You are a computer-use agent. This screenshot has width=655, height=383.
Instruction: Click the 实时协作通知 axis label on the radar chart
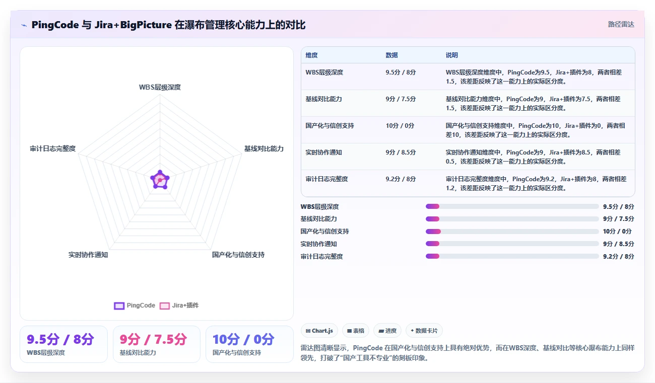pos(88,255)
